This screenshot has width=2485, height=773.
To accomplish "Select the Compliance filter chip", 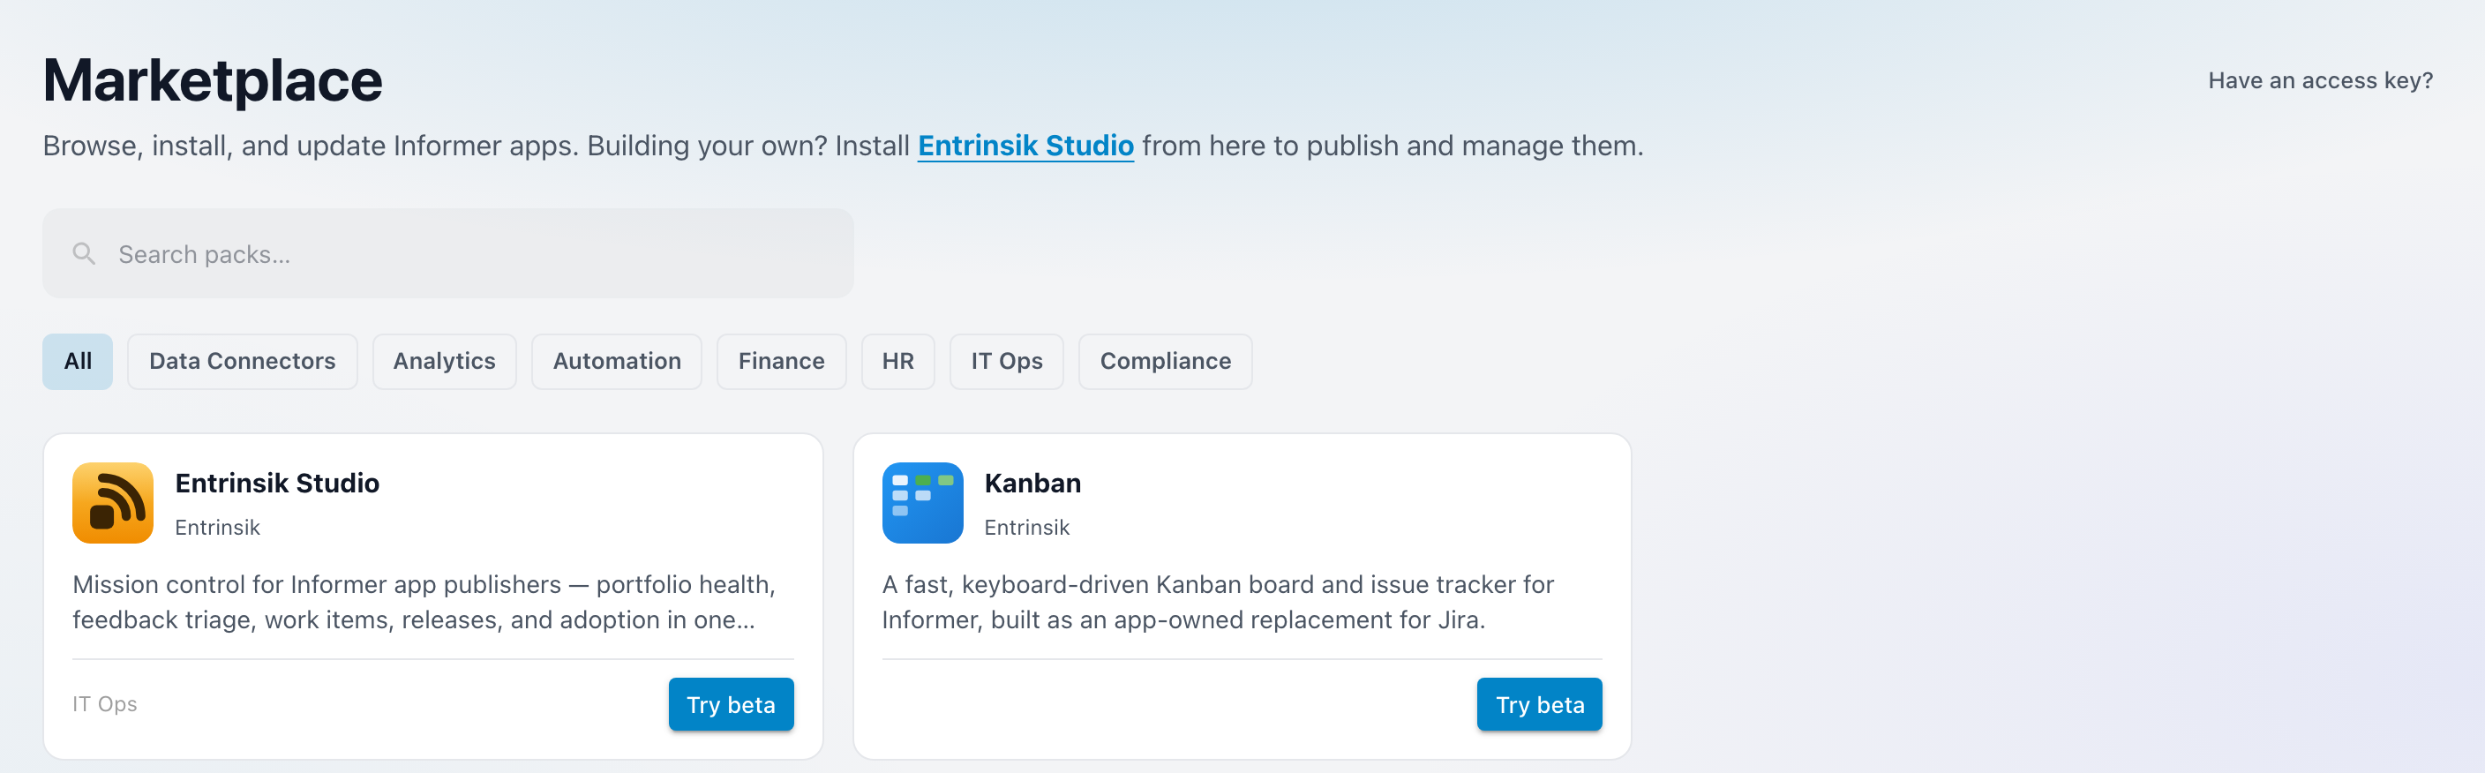I will click(1166, 361).
